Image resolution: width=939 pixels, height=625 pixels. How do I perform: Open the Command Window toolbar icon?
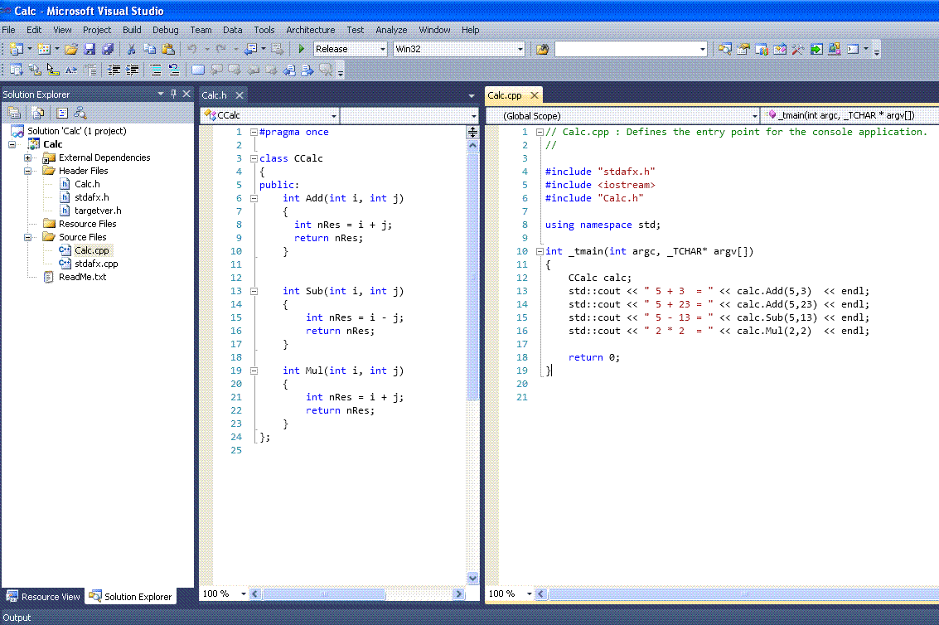click(853, 49)
